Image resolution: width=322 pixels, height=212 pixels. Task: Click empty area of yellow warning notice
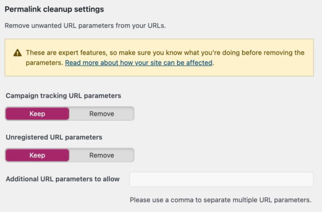264,67
